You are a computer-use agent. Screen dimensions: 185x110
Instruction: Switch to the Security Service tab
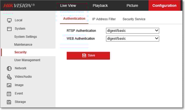coord(134,19)
